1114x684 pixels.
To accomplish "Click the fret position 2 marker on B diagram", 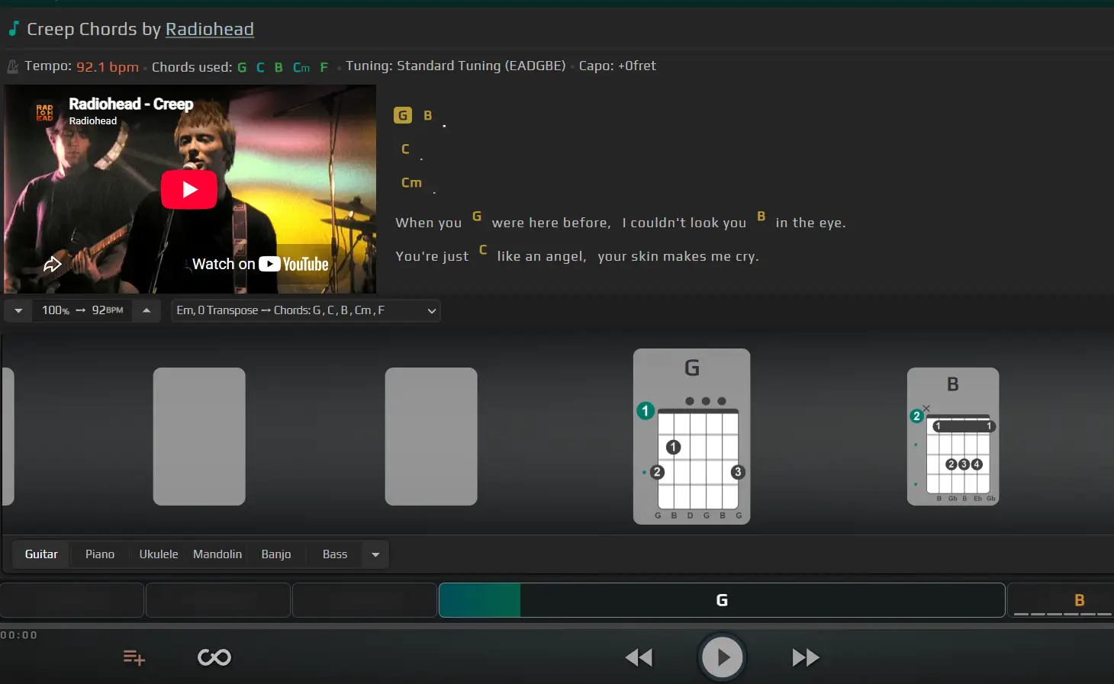I will tap(916, 416).
